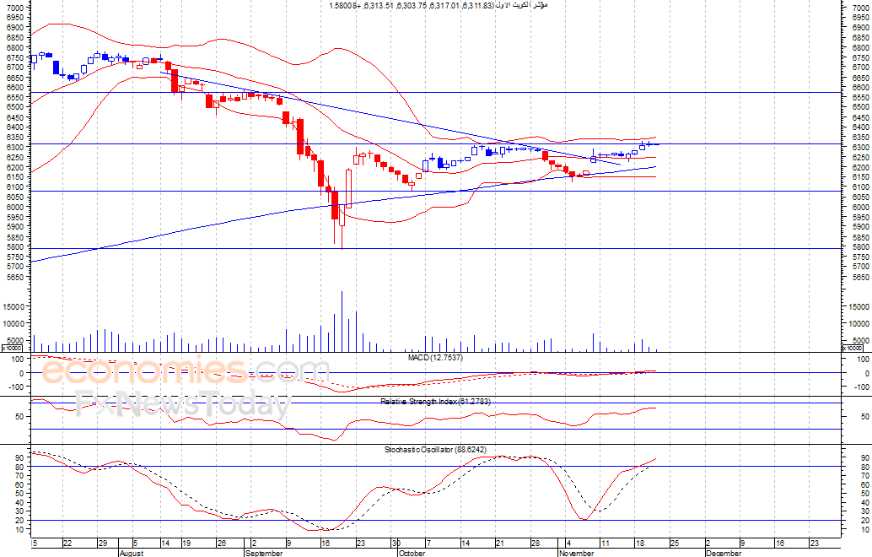This screenshot has width=872, height=557.
Task: Click the October month label
Action: [412, 553]
